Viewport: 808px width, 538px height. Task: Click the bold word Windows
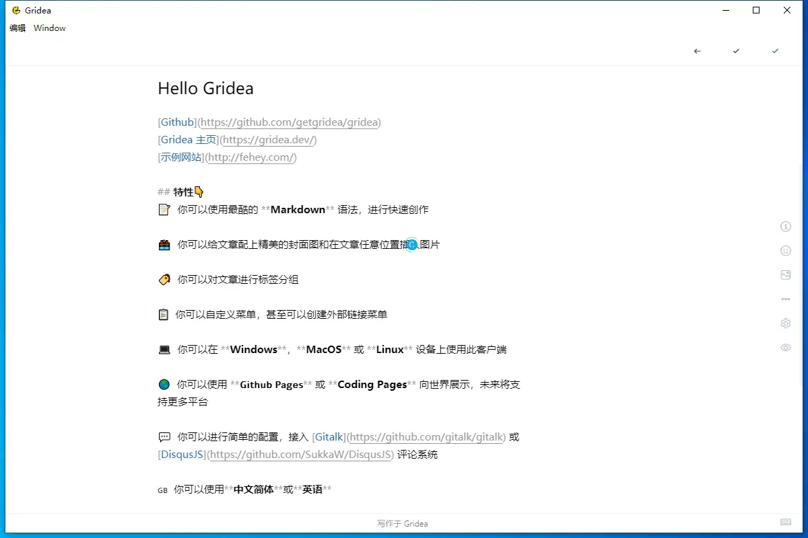[254, 350]
